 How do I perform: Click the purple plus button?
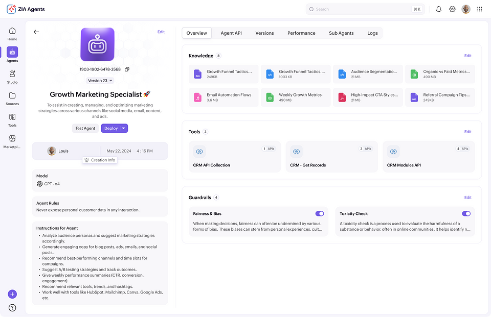pyautogui.click(x=12, y=294)
